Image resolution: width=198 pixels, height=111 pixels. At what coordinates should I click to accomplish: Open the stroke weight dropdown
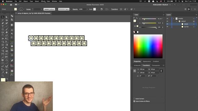click(x=41, y=9)
